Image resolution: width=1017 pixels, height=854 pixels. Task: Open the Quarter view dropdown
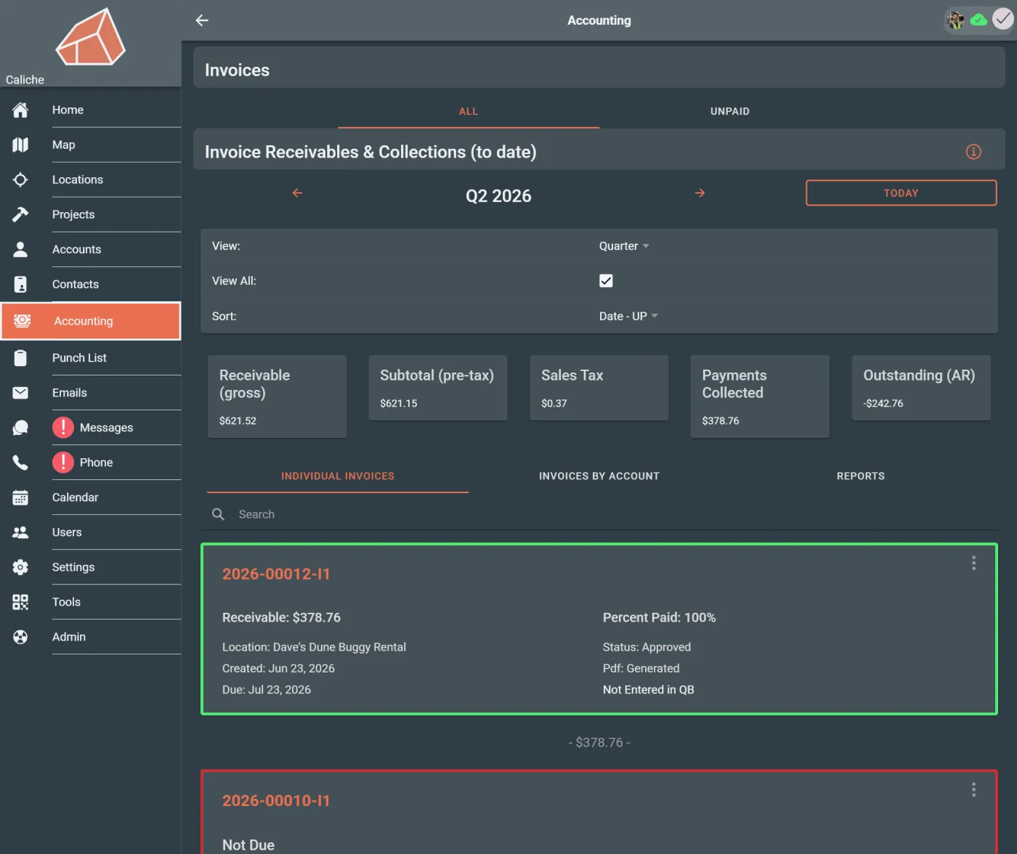[x=624, y=246]
